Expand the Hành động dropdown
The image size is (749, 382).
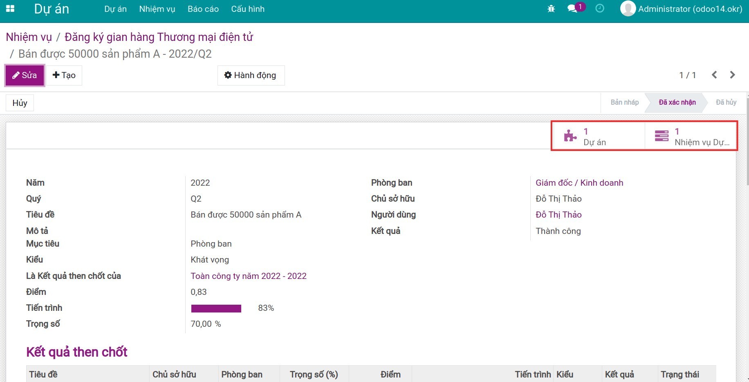(x=251, y=75)
